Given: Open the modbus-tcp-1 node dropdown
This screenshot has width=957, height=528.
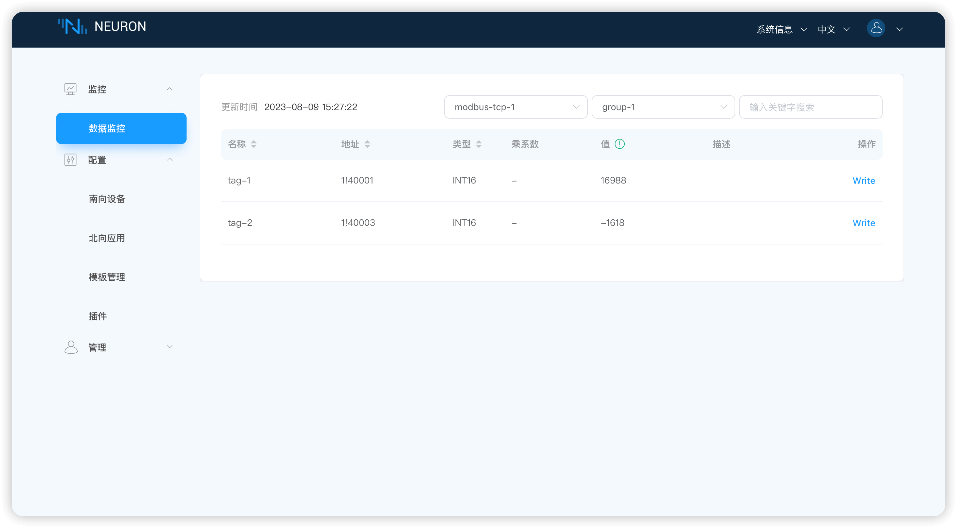Looking at the screenshot, I should click(515, 107).
